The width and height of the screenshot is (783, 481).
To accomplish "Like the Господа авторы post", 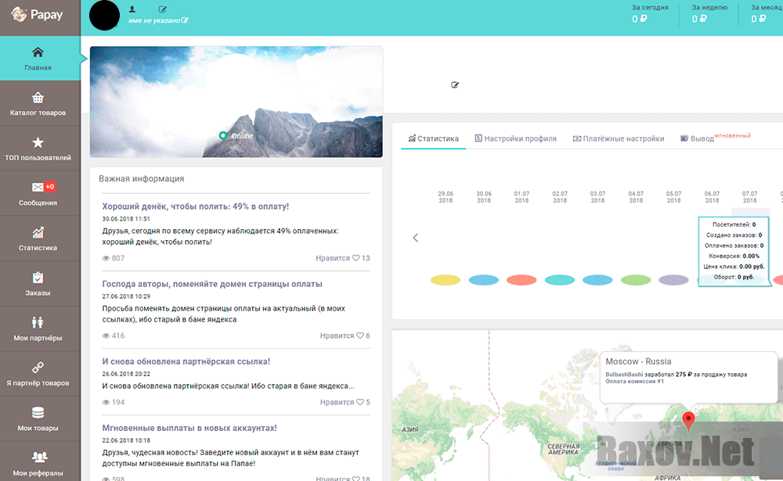I will point(360,336).
